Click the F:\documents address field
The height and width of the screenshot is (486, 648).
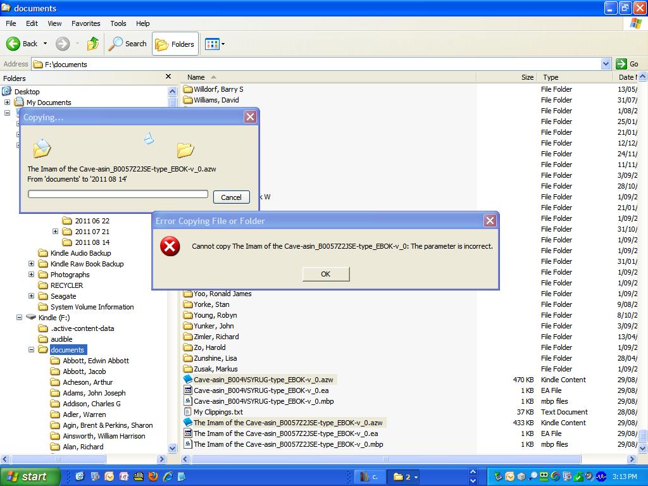[316, 64]
